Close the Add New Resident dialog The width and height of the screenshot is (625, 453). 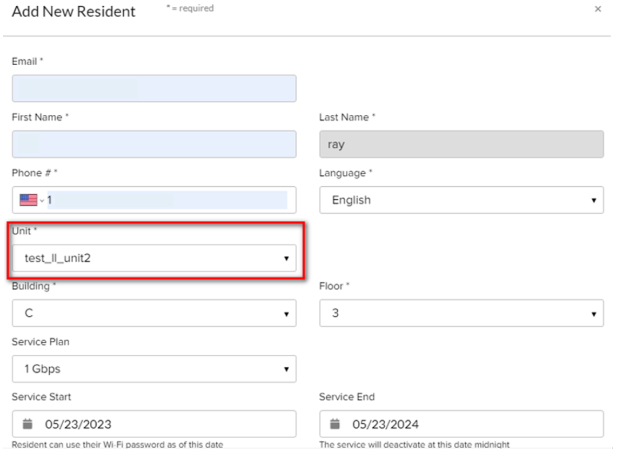point(598,9)
